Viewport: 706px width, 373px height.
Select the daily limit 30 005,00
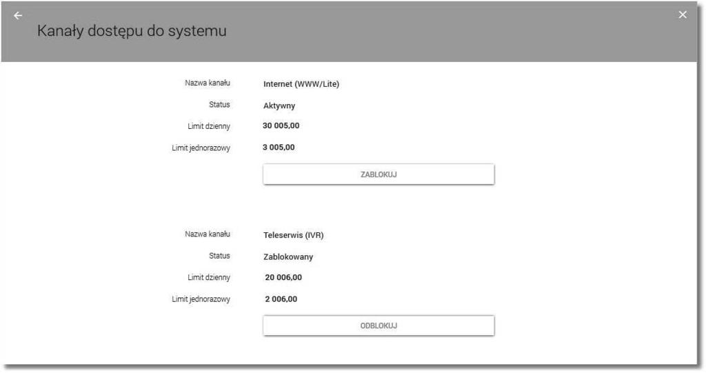pyautogui.click(x=281, y=125)
